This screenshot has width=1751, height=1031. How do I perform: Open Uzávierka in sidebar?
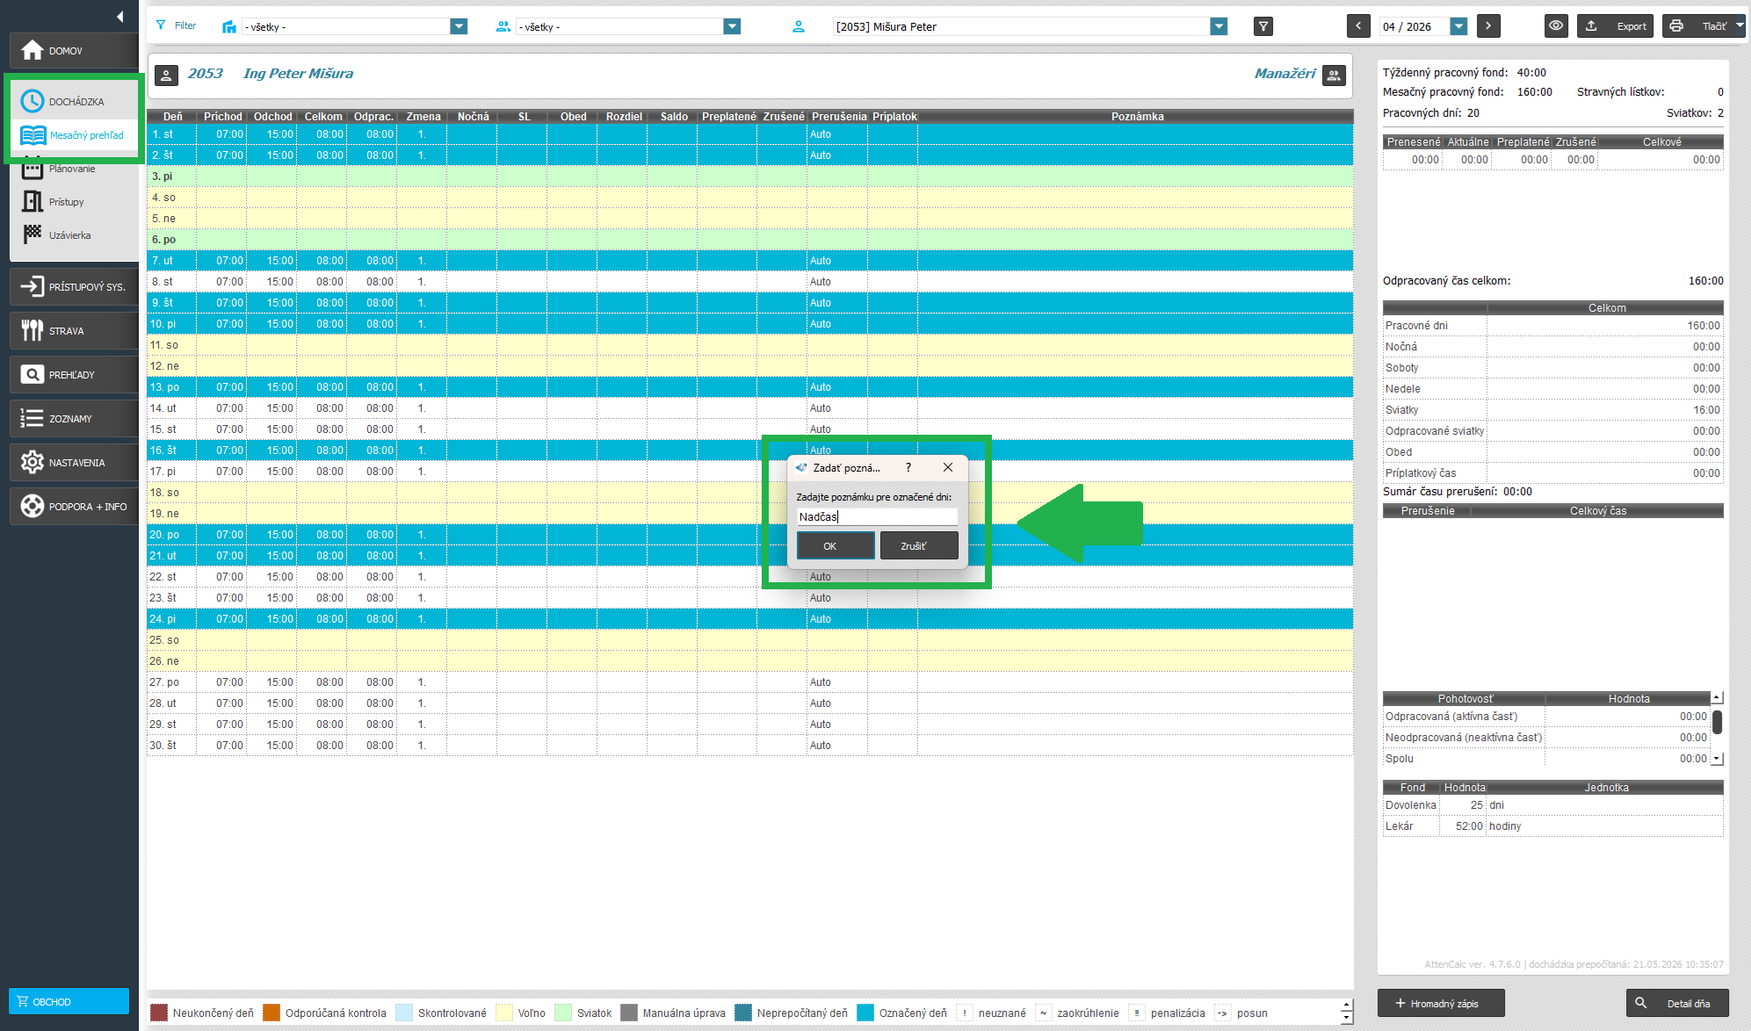coord(69,235)
